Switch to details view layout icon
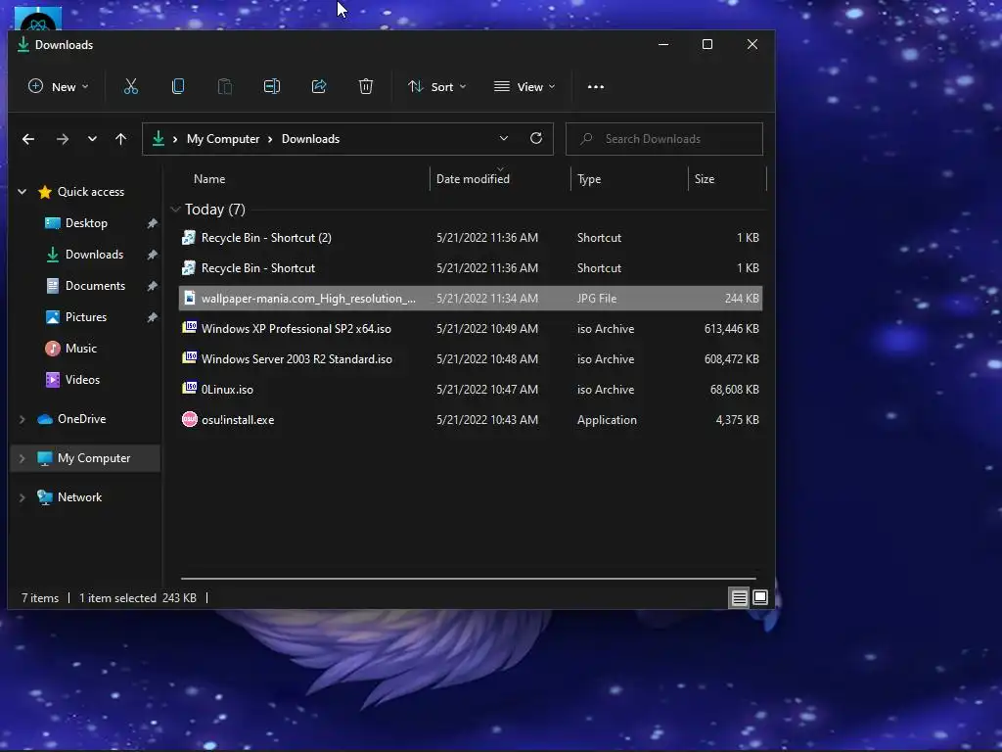The width and height of the screenshot is (1002, 752). pos(739,598)
